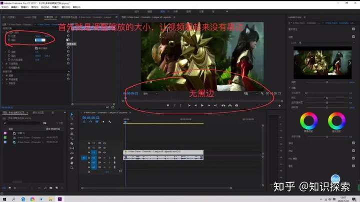Select the Pen tool
This screenshot has width=360, height=202.
tap(71, 158)
